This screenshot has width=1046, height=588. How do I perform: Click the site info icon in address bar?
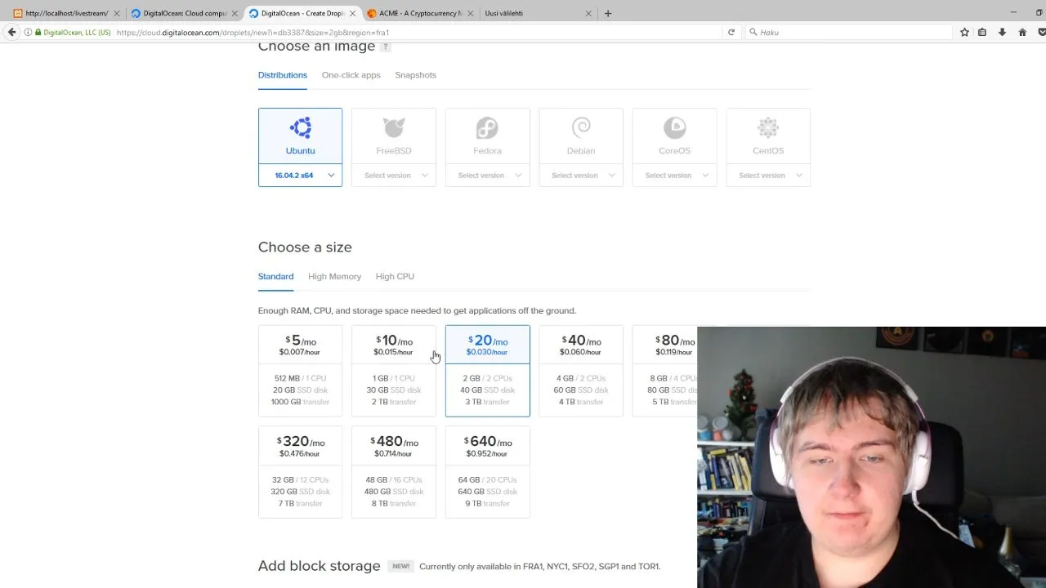(28, 33)
